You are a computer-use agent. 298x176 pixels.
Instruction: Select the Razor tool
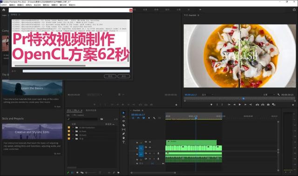[x=123, y=125]
